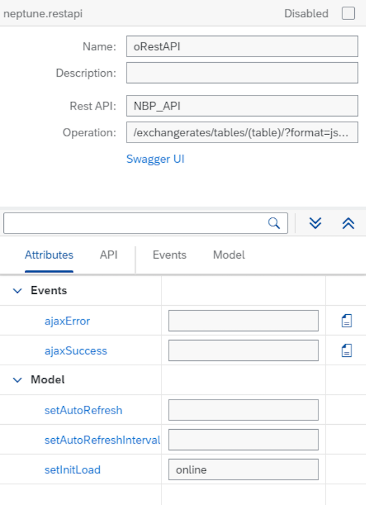The width and height of the screenshot is (366, 505).
Task: Open the ajaxError attribute link
Action: tap(67, 321)
